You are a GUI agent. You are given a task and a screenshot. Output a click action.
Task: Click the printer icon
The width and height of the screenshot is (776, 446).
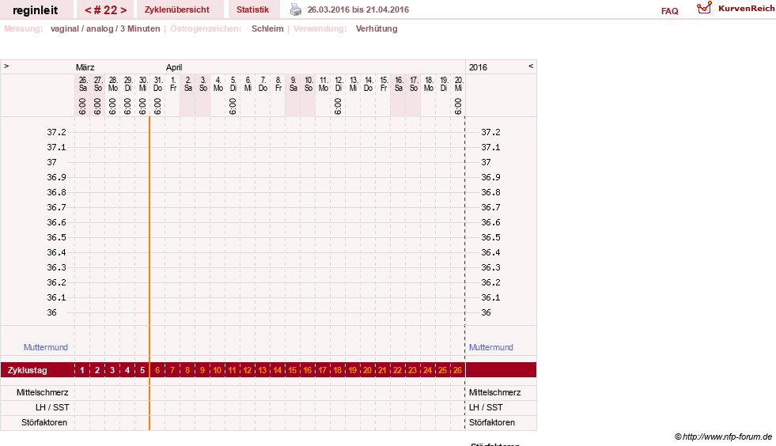pos(296,9)
